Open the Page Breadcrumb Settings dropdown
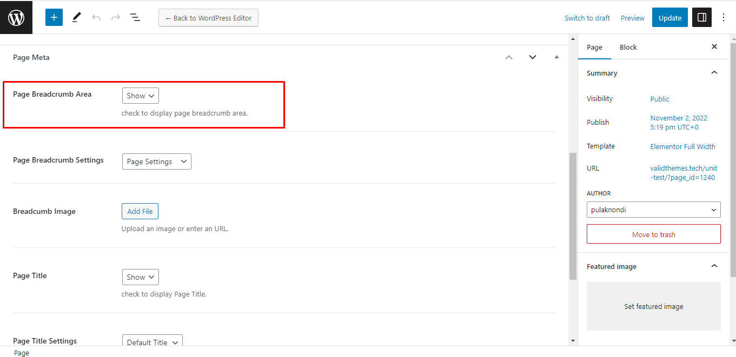736x357 pixels. [157, 161]
